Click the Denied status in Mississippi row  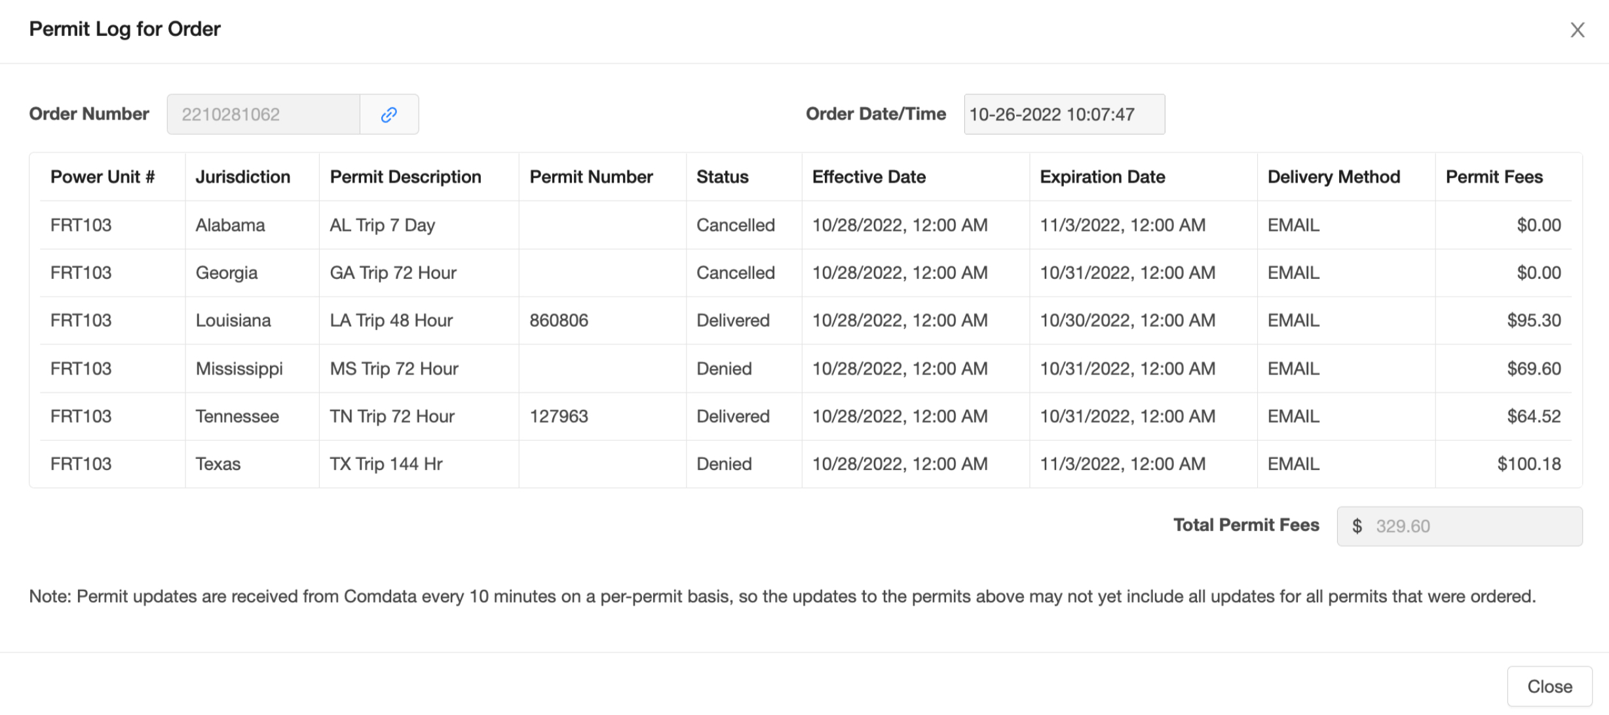tap(724, 369)
